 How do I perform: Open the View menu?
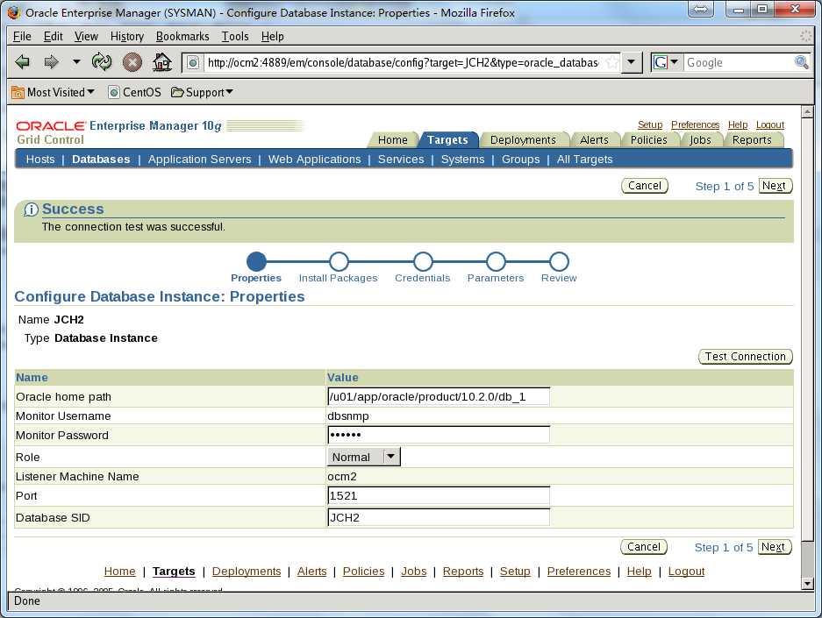[x=86, y=36]
